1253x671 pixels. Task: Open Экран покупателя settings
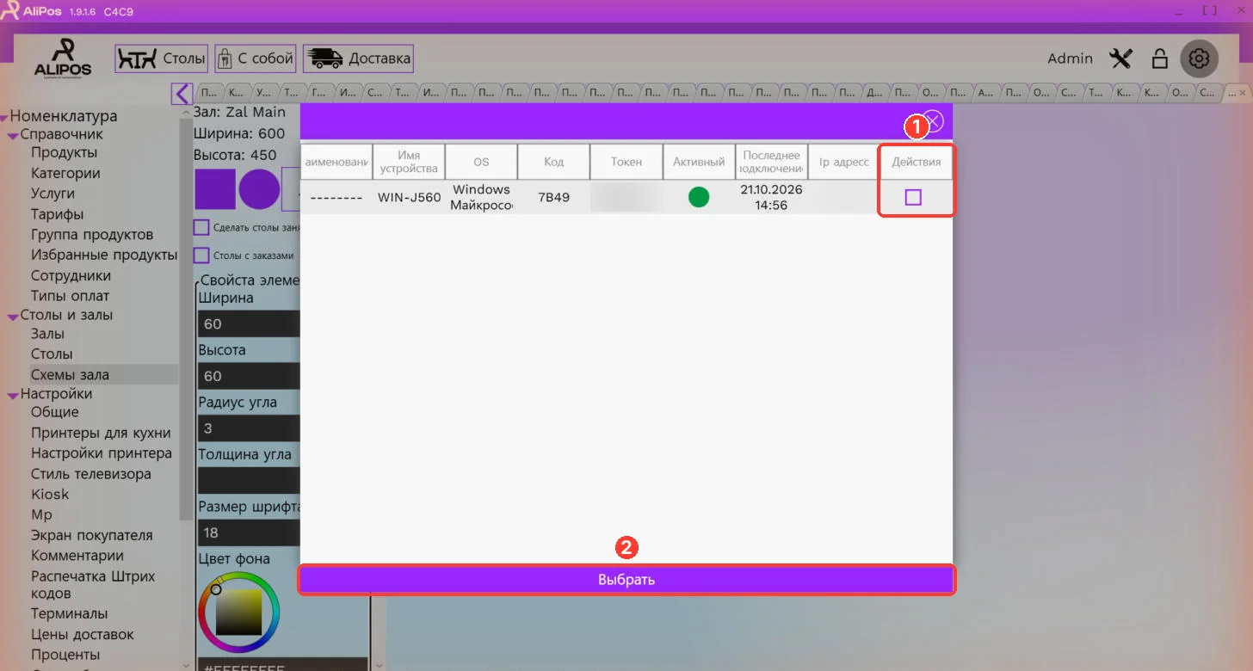click(92, 535)
